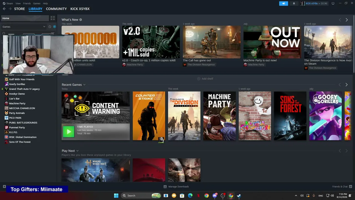Open Meccha Chameleon game tile
The height and width of the screenshot is (200, 355).
coord(255,116)
